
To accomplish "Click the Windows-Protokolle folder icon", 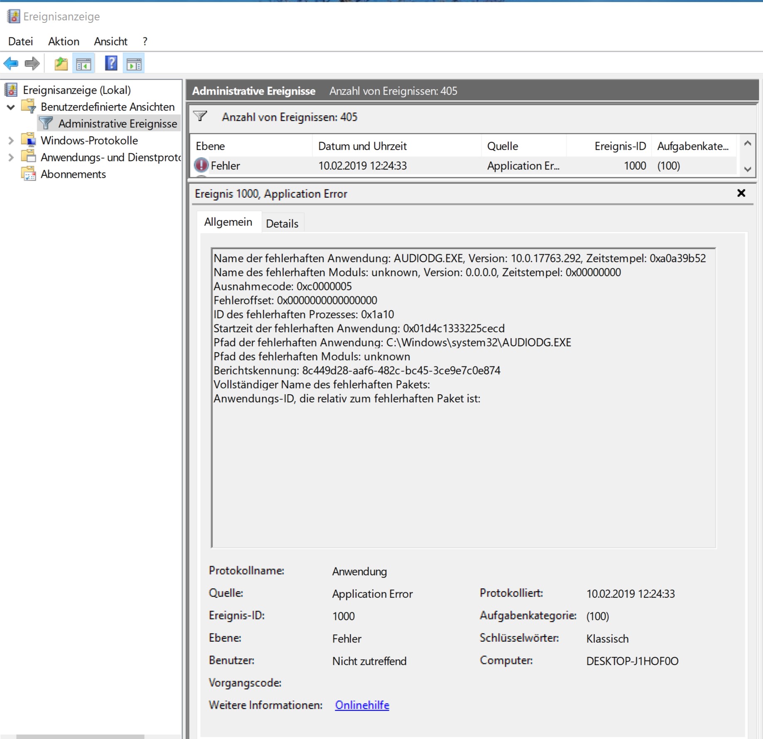I will pos(29,140).
